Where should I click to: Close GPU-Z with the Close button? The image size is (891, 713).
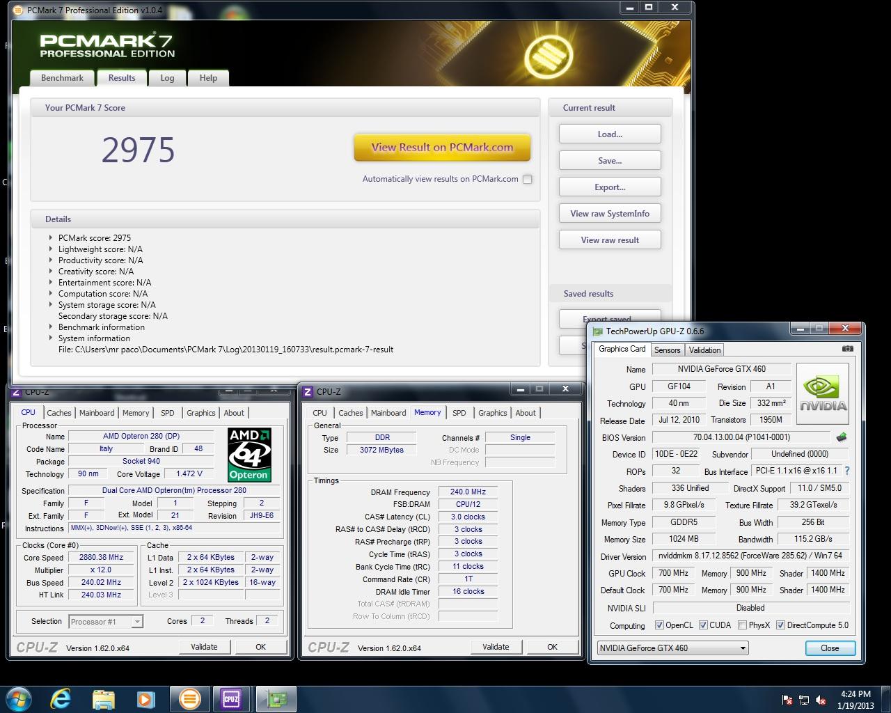[x=830, y=648]
